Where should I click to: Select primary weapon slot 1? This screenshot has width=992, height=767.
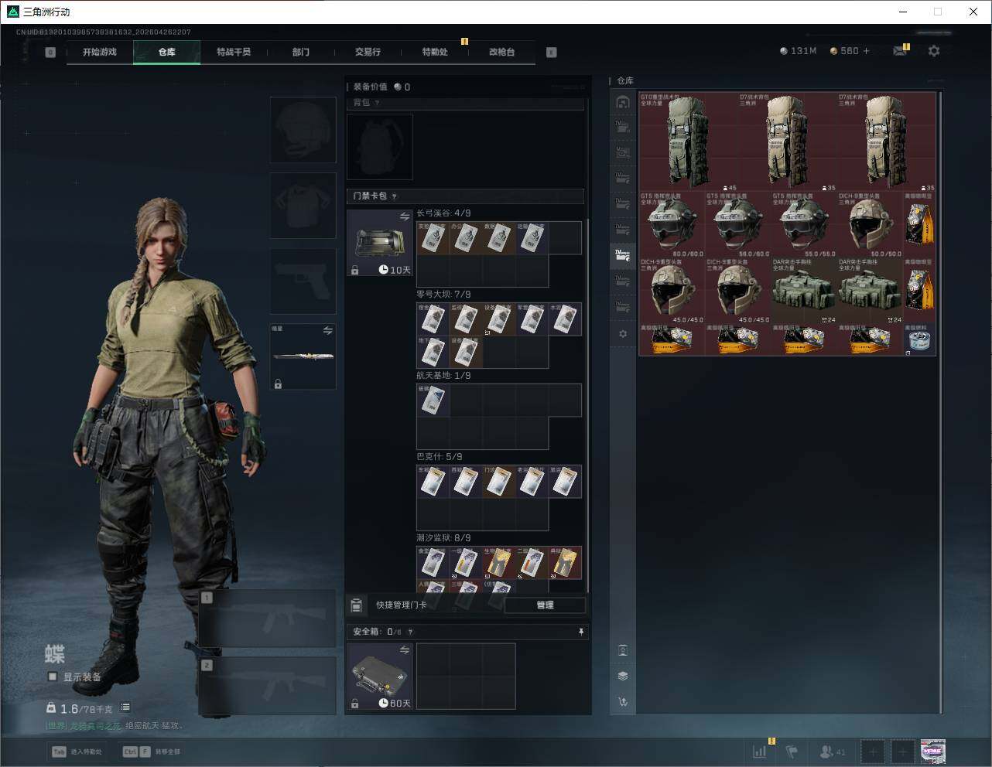coord(268,618)
